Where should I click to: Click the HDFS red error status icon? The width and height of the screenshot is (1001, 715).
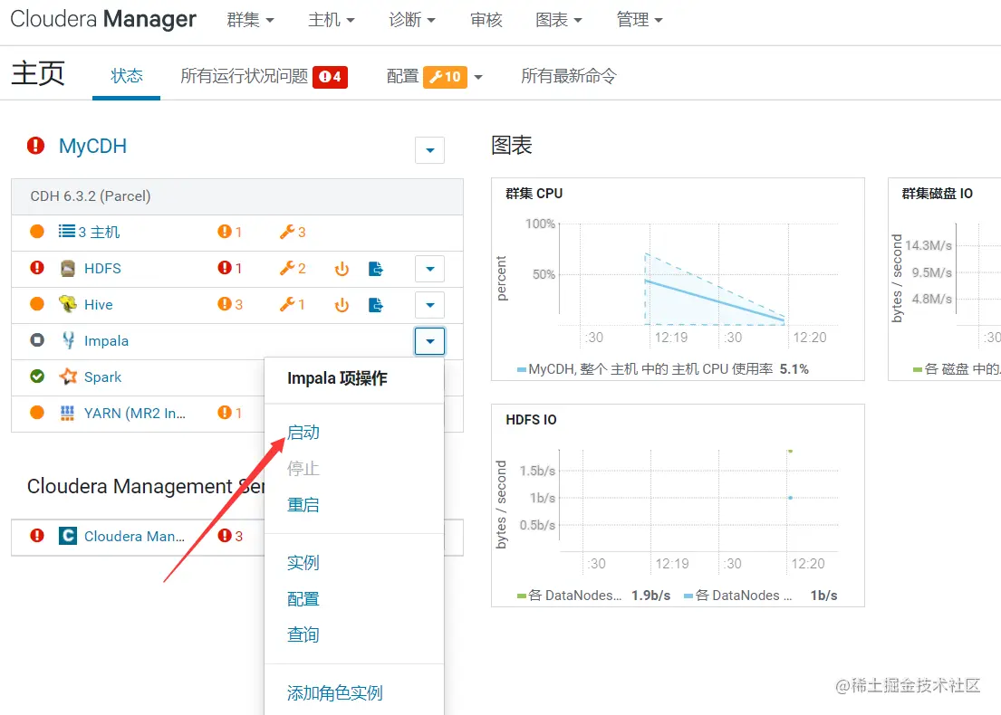tap(37, 268)
